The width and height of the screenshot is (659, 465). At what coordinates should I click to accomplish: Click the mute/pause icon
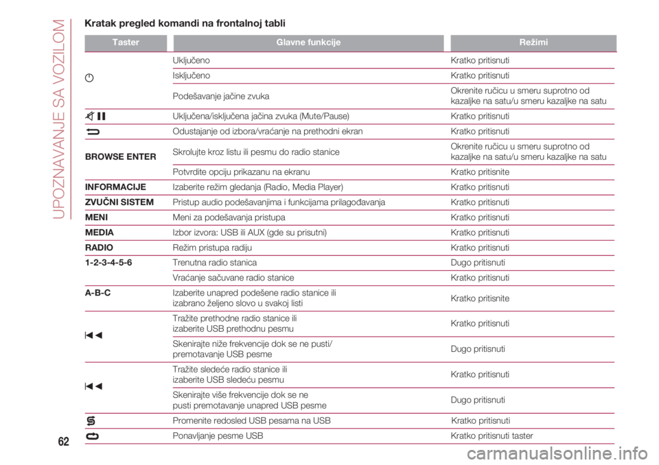tap(95, 116)
